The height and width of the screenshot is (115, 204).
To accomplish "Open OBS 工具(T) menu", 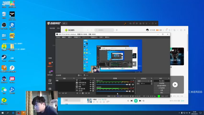I will pyautogui.click(x=101, y=37).
